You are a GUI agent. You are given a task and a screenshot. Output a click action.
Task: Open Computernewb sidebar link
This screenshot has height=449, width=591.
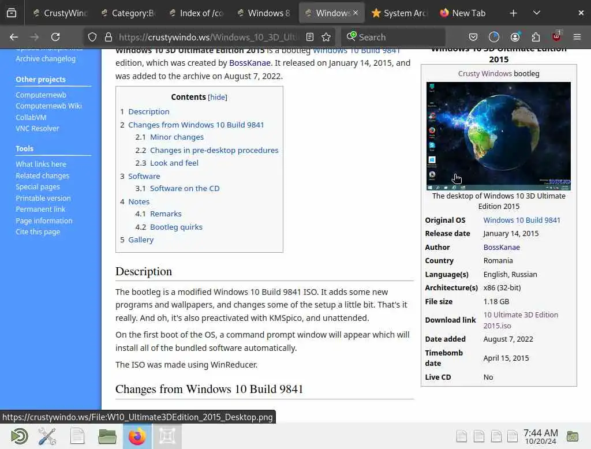41,95
